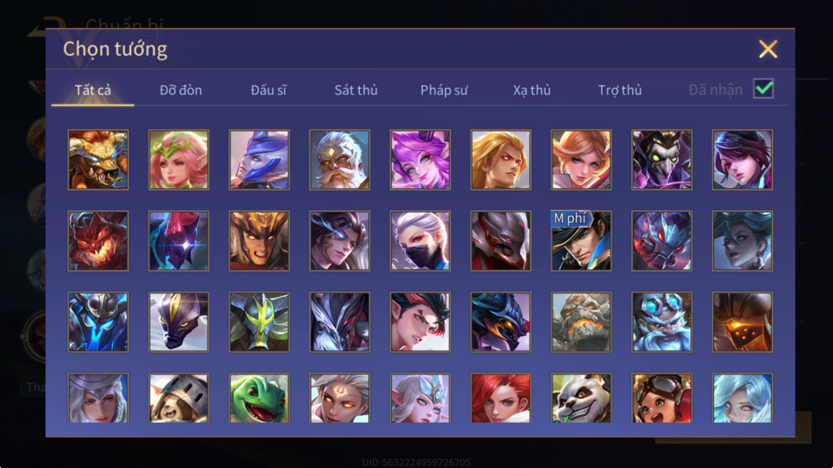Screen dimensions: 833x468
Task: Close the Chọn tướng dialog
Action: pos(768,49)
